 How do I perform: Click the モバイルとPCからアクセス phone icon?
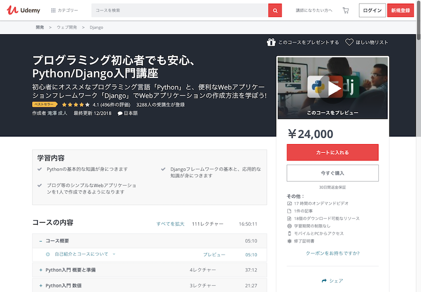(x=289, y=234)
